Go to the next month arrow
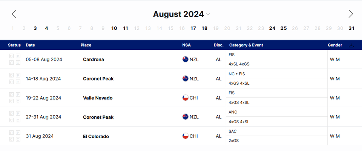Image resolution: width=362 pixels, height=151 pixels. pyautogui.click(x=351, y=14)
